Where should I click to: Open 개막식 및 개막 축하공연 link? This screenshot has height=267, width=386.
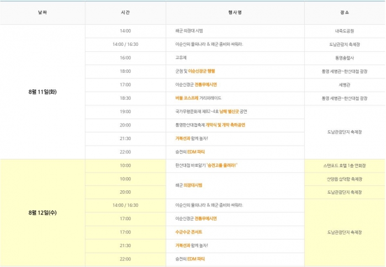click(225, 125)
